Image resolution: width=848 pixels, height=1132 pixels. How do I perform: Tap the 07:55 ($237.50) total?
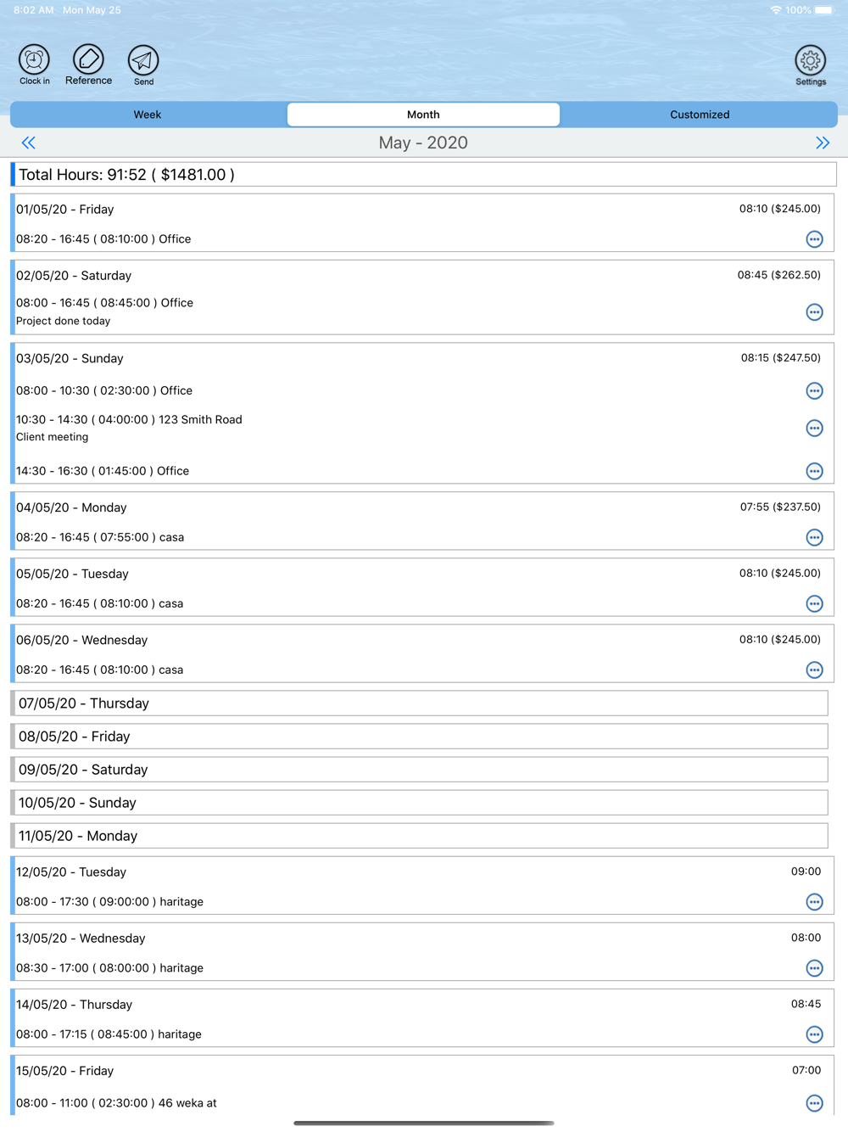click(780, 507)
